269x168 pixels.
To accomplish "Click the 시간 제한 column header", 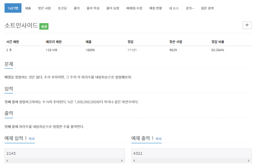I will pyautogui.click(x=13, y=42).
